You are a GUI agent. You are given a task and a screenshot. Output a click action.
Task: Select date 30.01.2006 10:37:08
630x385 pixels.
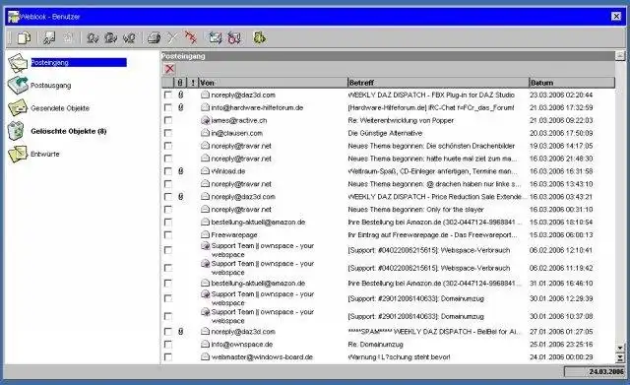[x=561, y=316]
